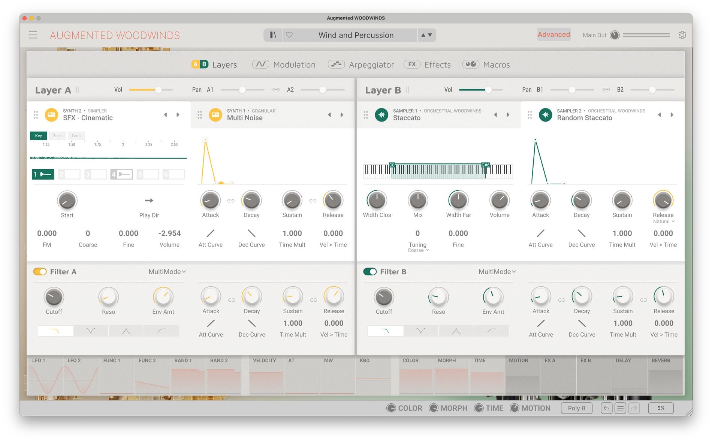Open Filter B MultiMode dropdown

pos(497,272)
